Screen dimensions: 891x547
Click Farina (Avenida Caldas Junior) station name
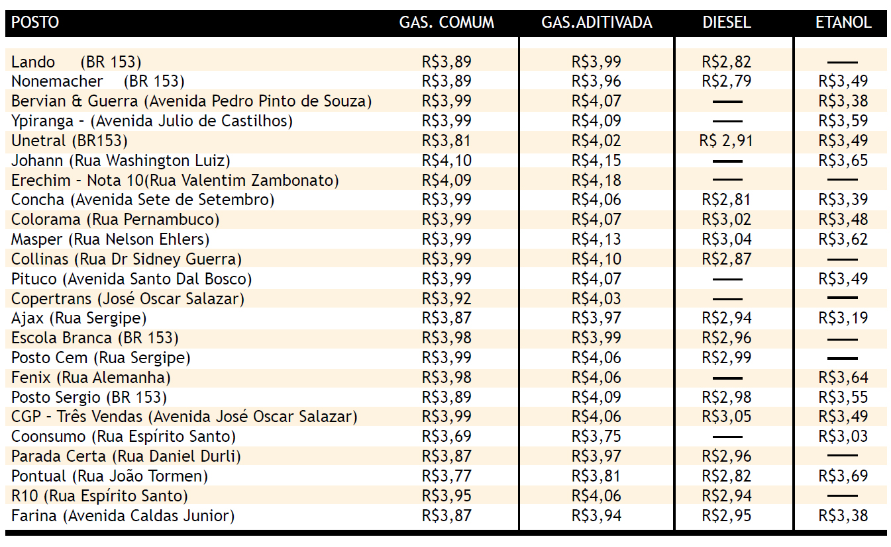123,516
